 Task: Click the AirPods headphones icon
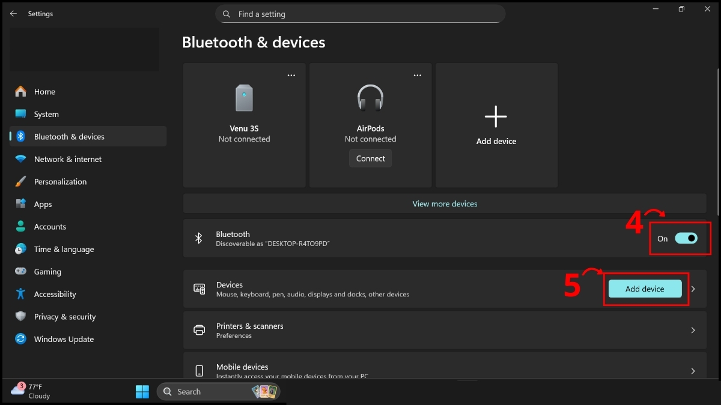(x=370, y=98)
